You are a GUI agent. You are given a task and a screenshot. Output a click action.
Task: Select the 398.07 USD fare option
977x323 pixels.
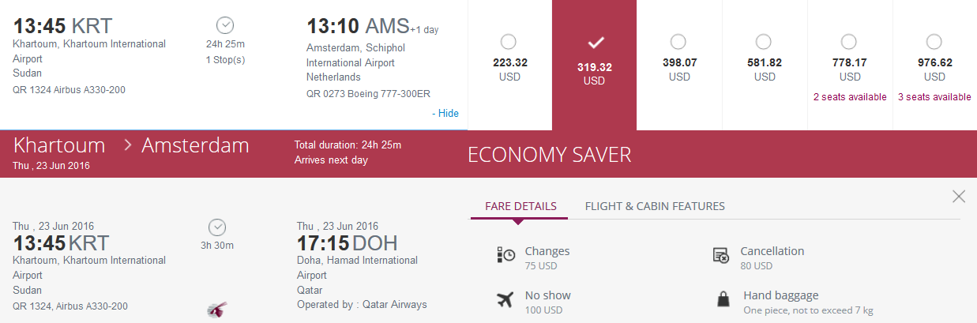678,41
